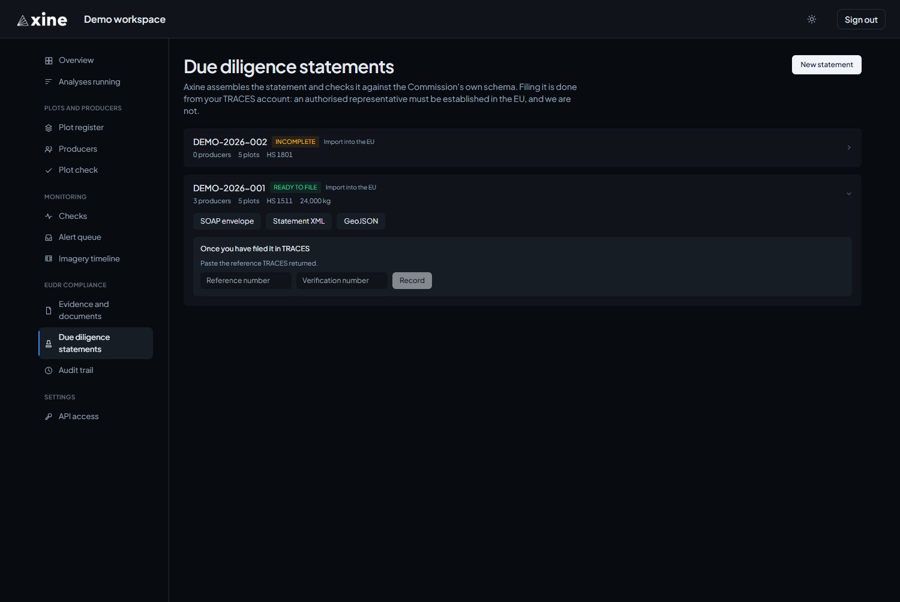Screen dimensions: 900x602
Task: Click the Imagery timeline film icon
Action: pyautogui.click(x=49, y=259)
